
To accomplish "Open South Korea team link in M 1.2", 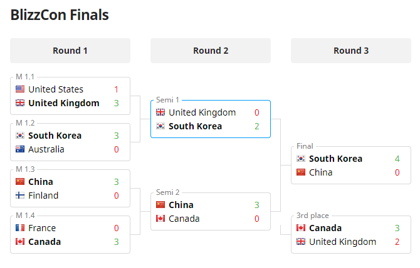I will pos(55,136).
